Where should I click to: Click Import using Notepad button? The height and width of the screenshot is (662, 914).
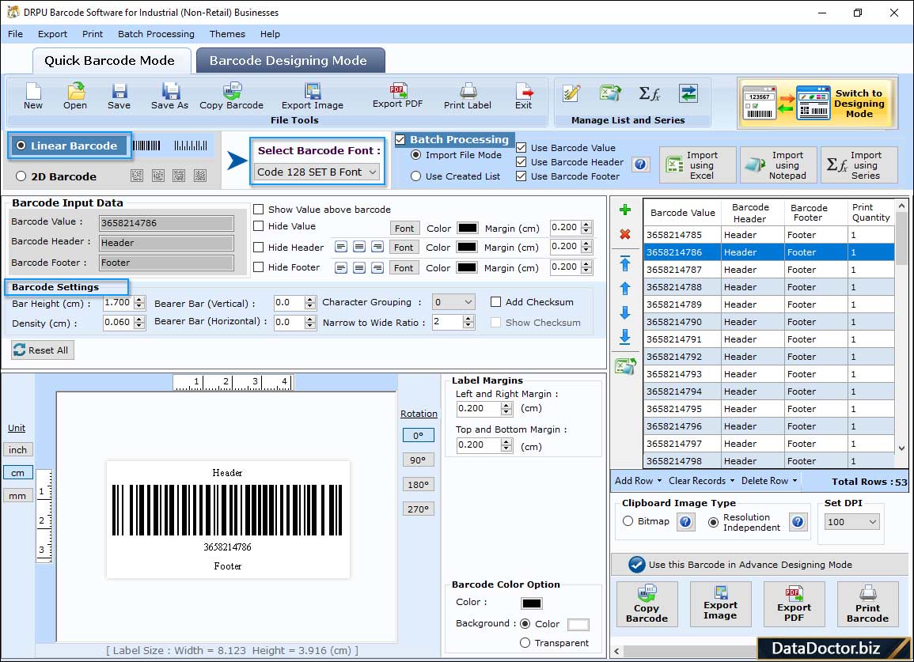pos(779,165)
